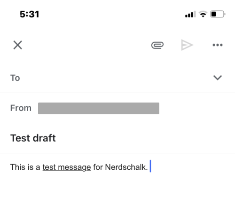The width and height of the screenshot is (235, 214).
Task: Tap the battery indicator icon
Action: coord(218,14)
